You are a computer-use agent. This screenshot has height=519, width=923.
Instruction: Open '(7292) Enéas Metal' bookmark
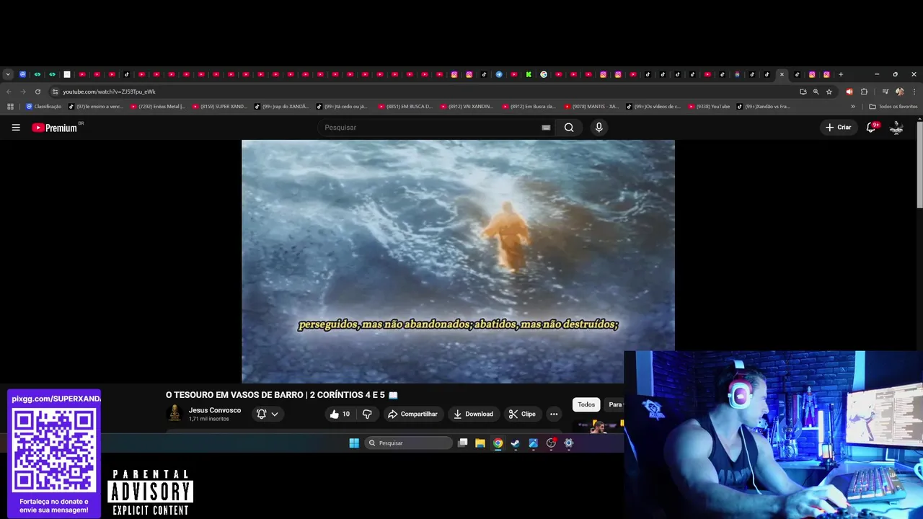(x=157, y=107)
